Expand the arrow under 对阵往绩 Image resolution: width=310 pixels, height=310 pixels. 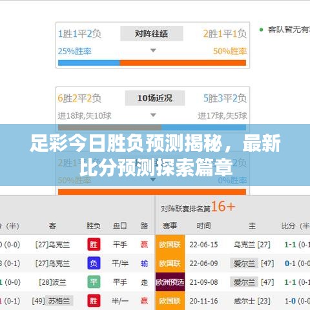coord(153,50)
